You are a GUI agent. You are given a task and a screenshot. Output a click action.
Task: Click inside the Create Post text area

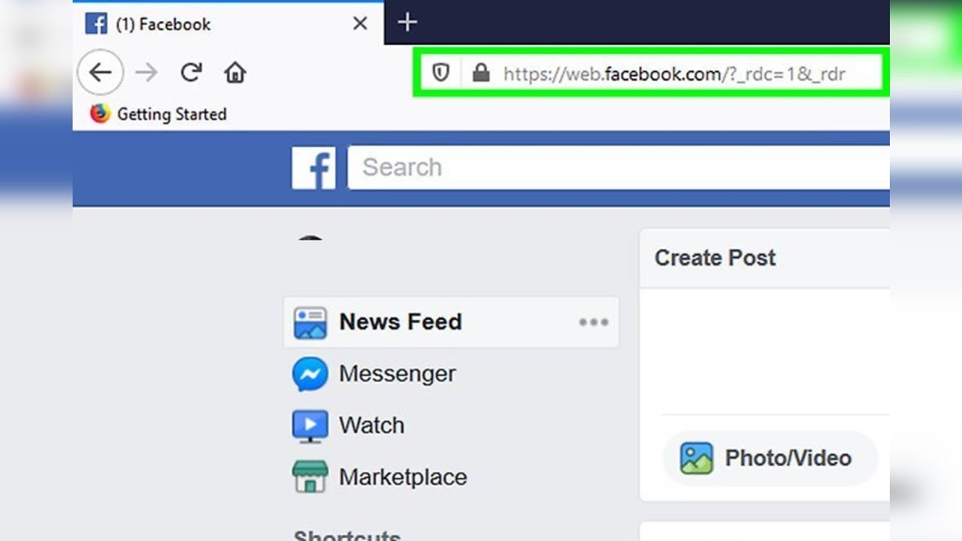click(x=764, y=351)
